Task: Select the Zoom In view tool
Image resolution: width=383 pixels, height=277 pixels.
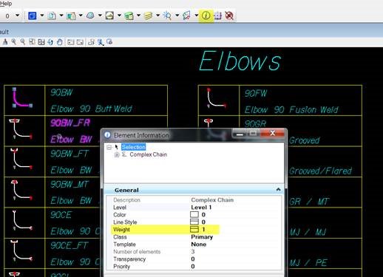Action: (14, 42)
